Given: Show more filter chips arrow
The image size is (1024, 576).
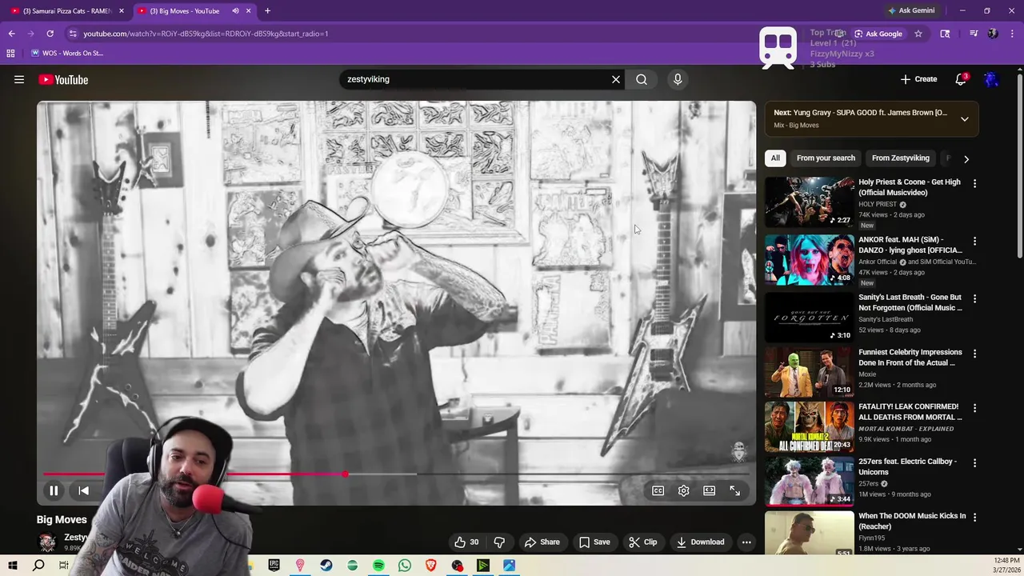Looking at the screenshot, I should (966, 158).
